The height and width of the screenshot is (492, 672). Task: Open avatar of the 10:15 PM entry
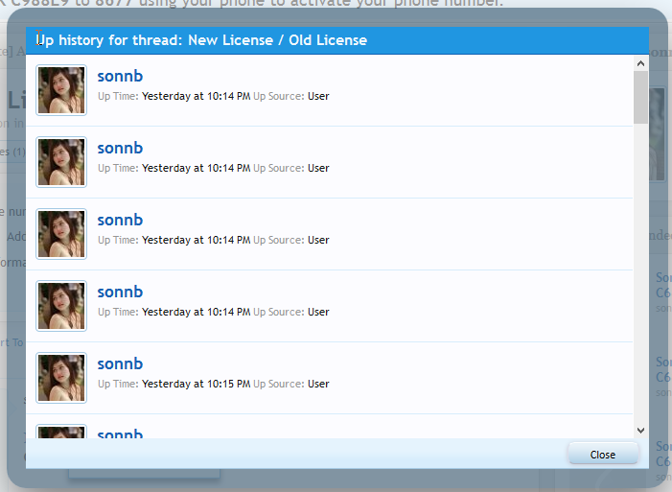[61, 378]
